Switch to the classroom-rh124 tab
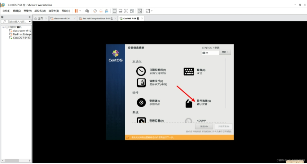The image size is (307, 164). pos(61,19)
